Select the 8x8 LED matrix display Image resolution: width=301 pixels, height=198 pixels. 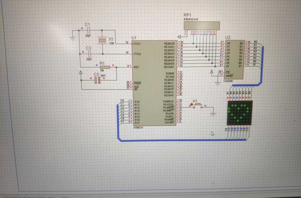(239, 113)
